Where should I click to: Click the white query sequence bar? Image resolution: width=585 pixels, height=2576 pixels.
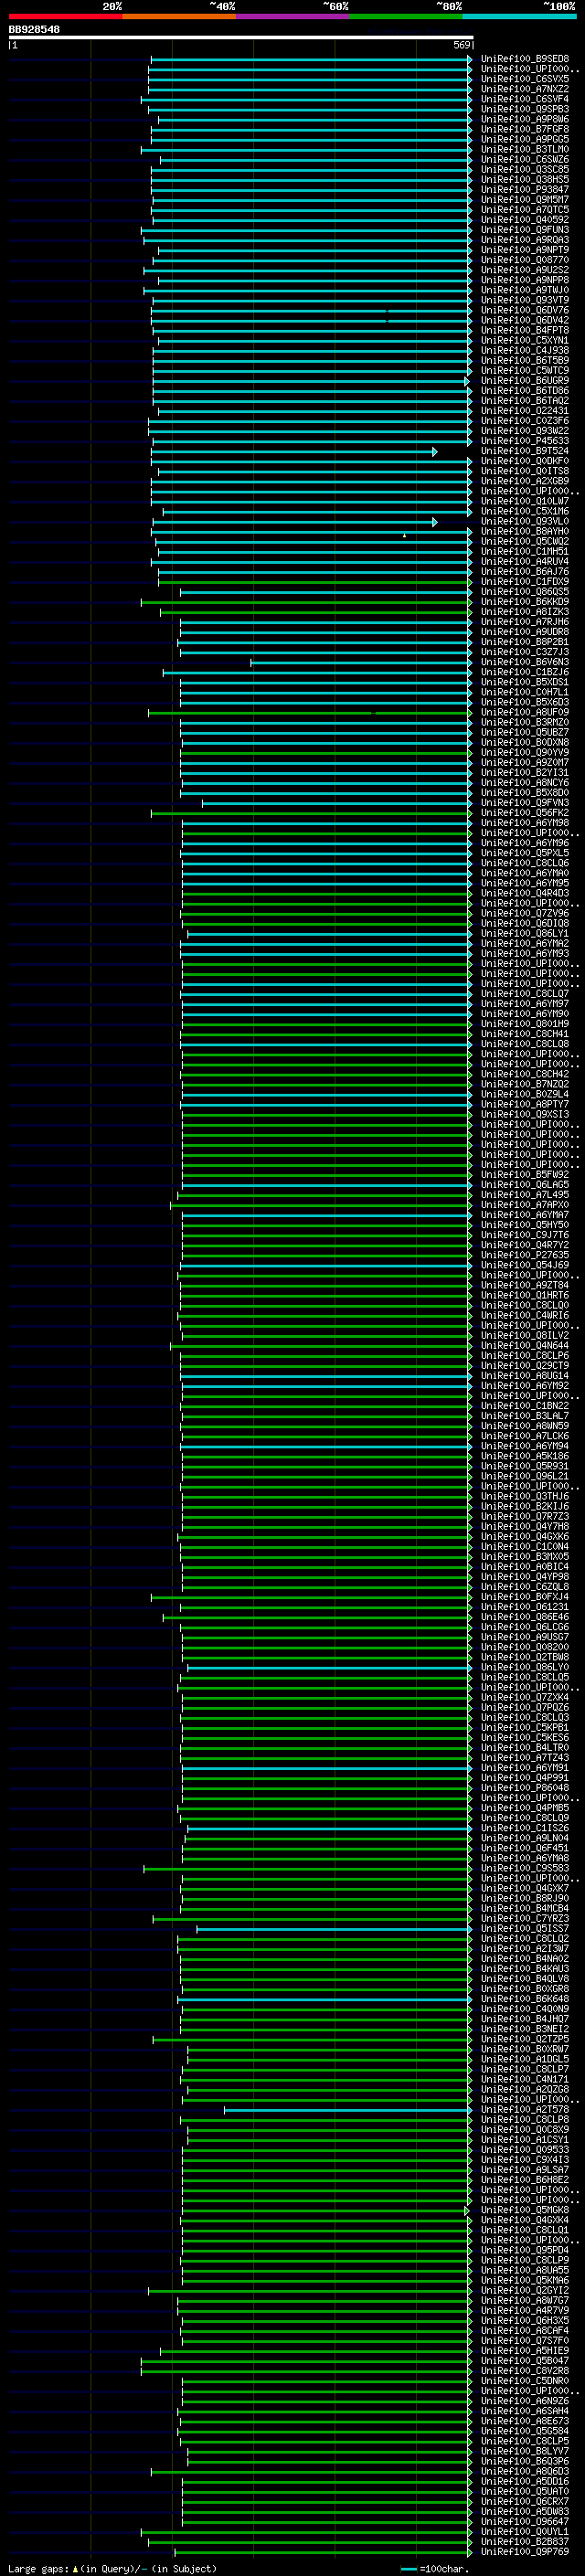(x=241, y=38)
